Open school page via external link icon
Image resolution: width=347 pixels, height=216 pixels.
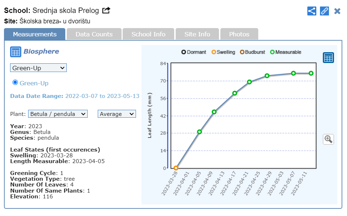(x=106, y=10)
